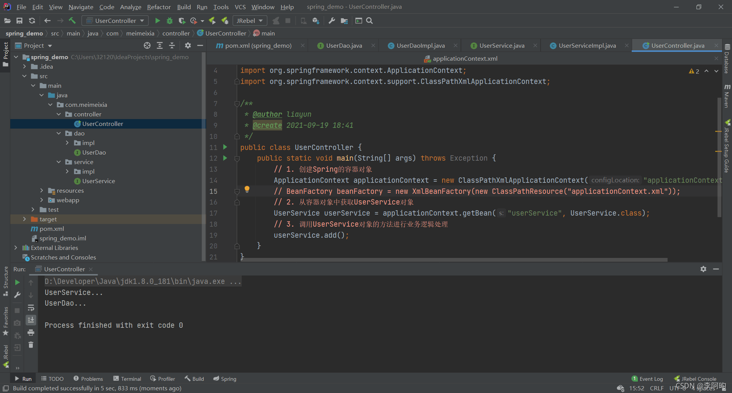Click the warnings count indicator in editor
Viewport: 732px width, 393px height.
694,71
